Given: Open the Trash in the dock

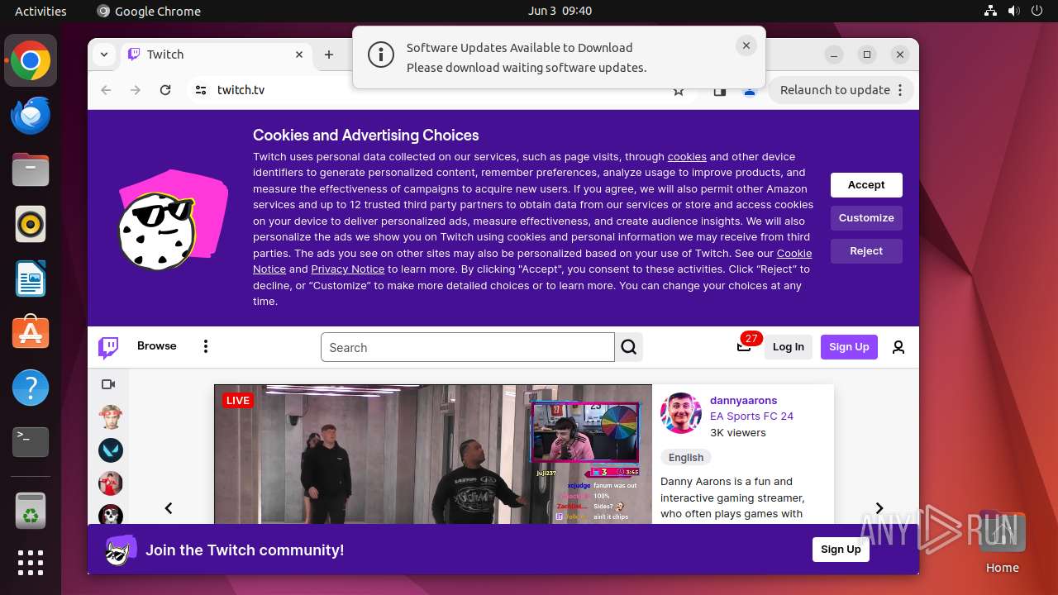Looking at the screenshot, I should (x=31, y=510).
